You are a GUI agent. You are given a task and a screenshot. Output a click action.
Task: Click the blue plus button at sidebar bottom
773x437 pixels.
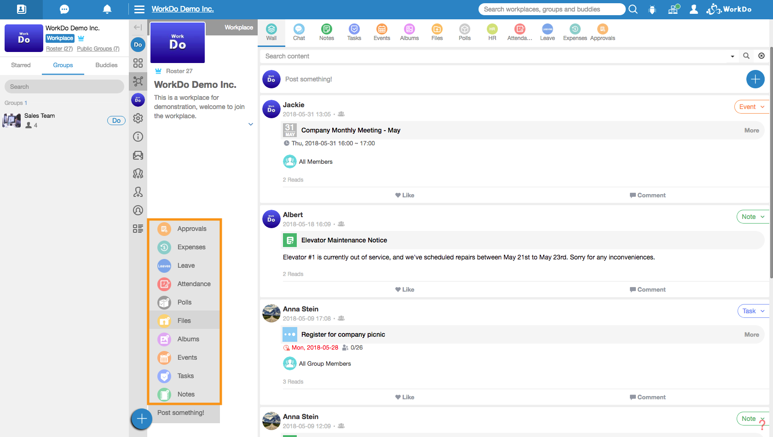(142, 419)
